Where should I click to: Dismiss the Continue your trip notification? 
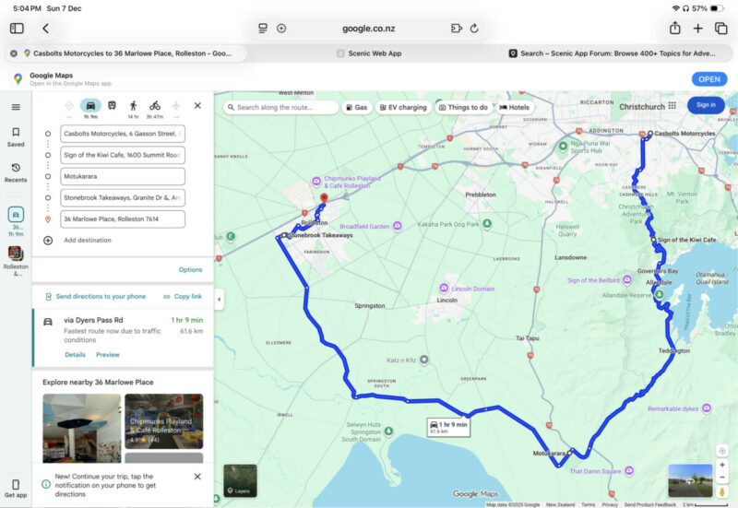pyautogui.click(x=197, y=477)
